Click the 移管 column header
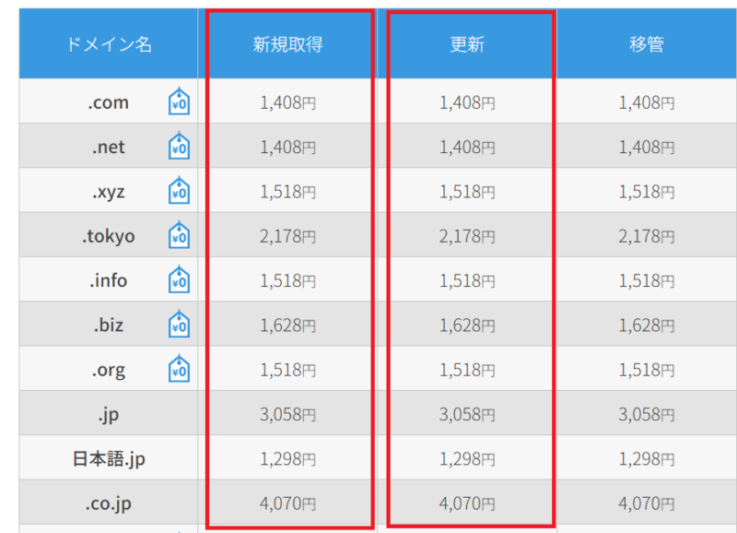This screenshot has height=533, width=737. pos(646,44)
